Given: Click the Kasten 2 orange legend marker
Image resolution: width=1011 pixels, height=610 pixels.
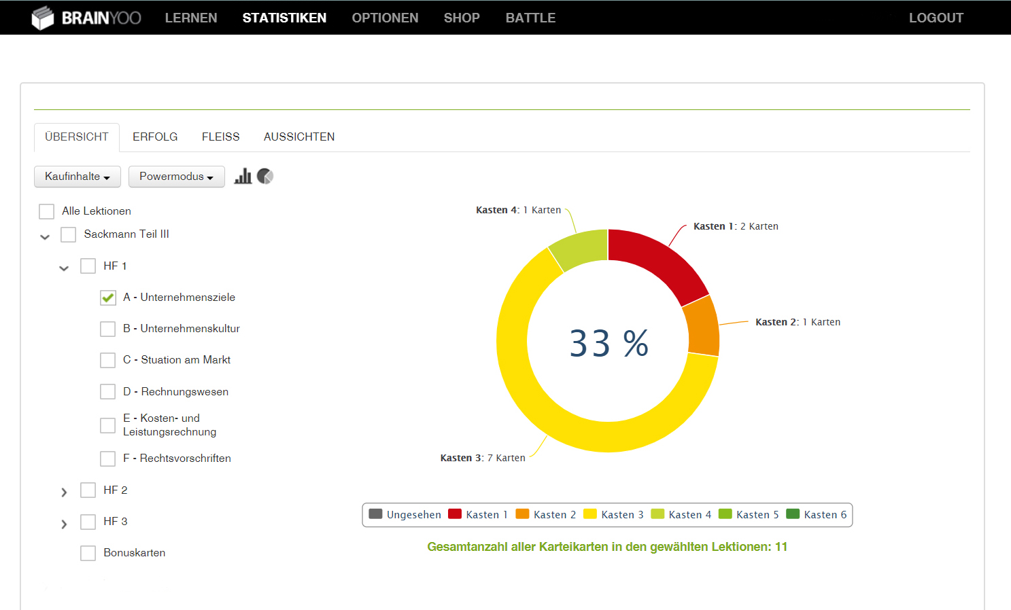Looking at the screenshot, I should tap(522, 514).
